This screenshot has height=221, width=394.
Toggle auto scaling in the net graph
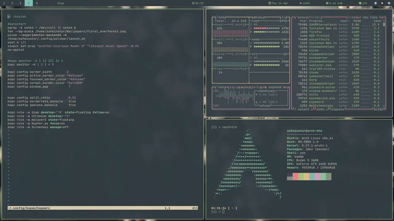pos(244,87)
